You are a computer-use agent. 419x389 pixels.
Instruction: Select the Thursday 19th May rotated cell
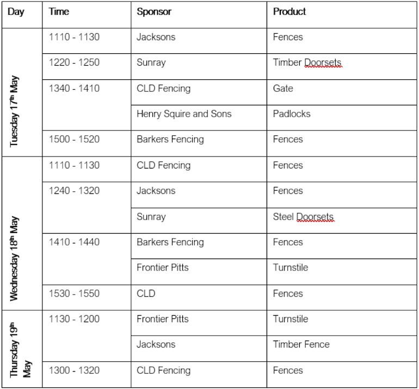tap(22, 349)
